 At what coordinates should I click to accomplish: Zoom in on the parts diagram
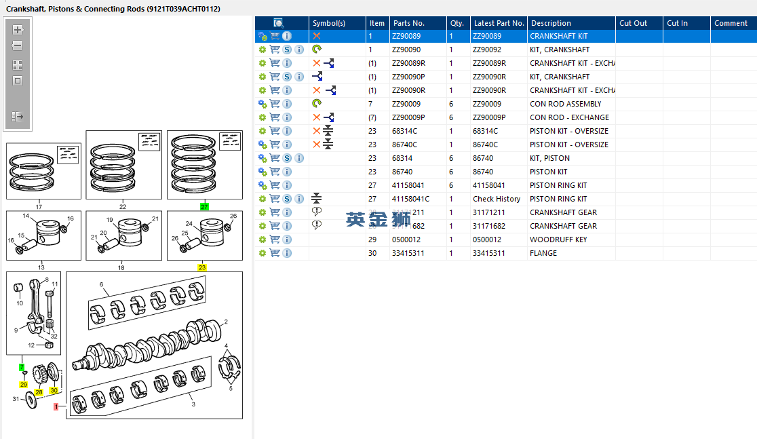[x=18, y=30]
